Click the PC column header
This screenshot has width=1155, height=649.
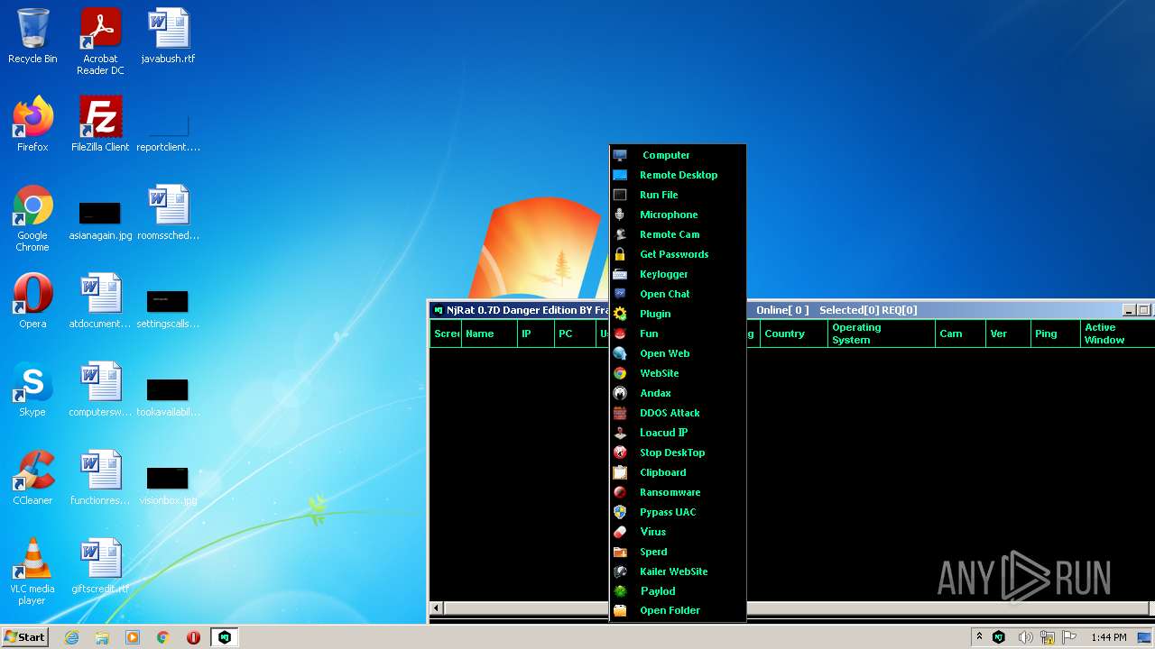pos(575,334)
